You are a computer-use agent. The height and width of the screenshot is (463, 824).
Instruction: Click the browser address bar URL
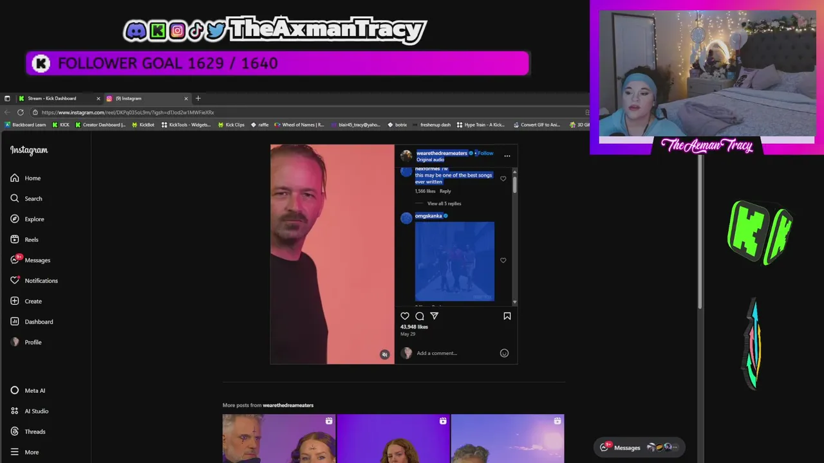(127, 113)
